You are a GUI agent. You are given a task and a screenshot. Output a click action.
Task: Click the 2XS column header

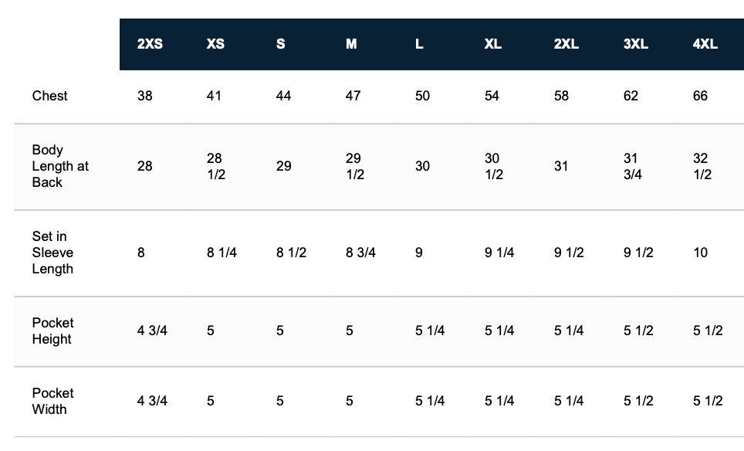click(x=150, y=44)
